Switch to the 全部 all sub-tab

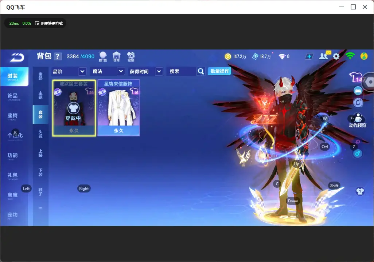click(x=40, y=76)
